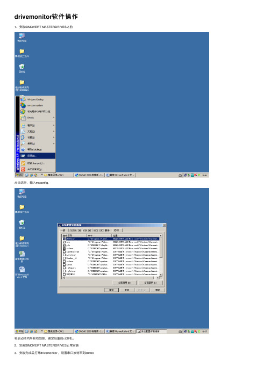Image resolution: width=271 pixels, height=383 pixels.
Task: Click the 搜索 (Search) magnifier icon
Action: (23, 143)
